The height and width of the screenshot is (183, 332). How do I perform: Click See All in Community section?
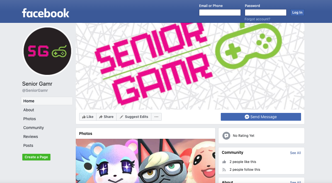(295, 153)
